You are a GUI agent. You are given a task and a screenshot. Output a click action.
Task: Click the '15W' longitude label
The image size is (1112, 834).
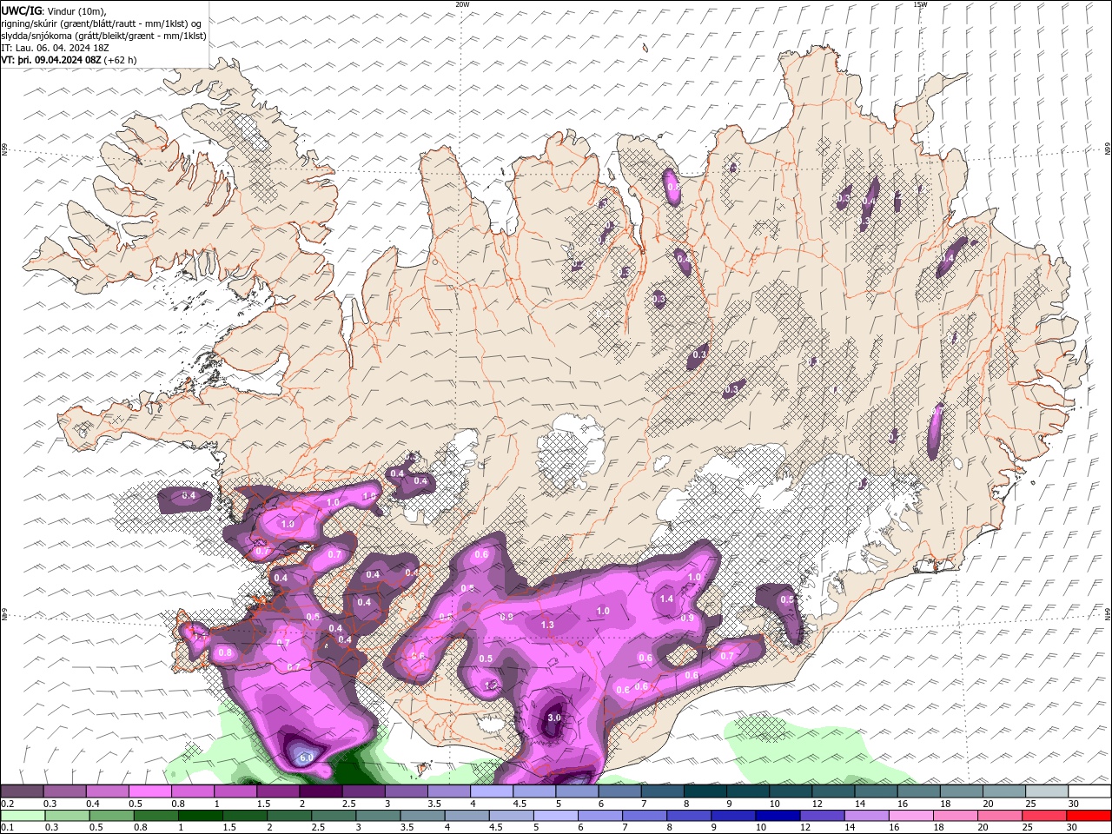920,4
